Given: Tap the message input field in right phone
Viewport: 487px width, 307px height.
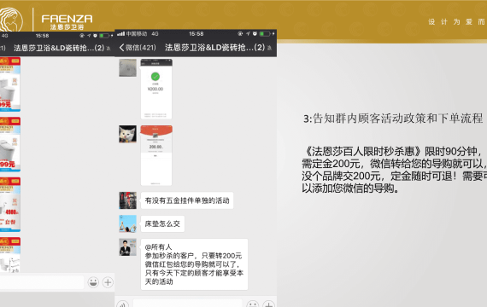Looking at the screenshot, I should (x=188, y=304).
